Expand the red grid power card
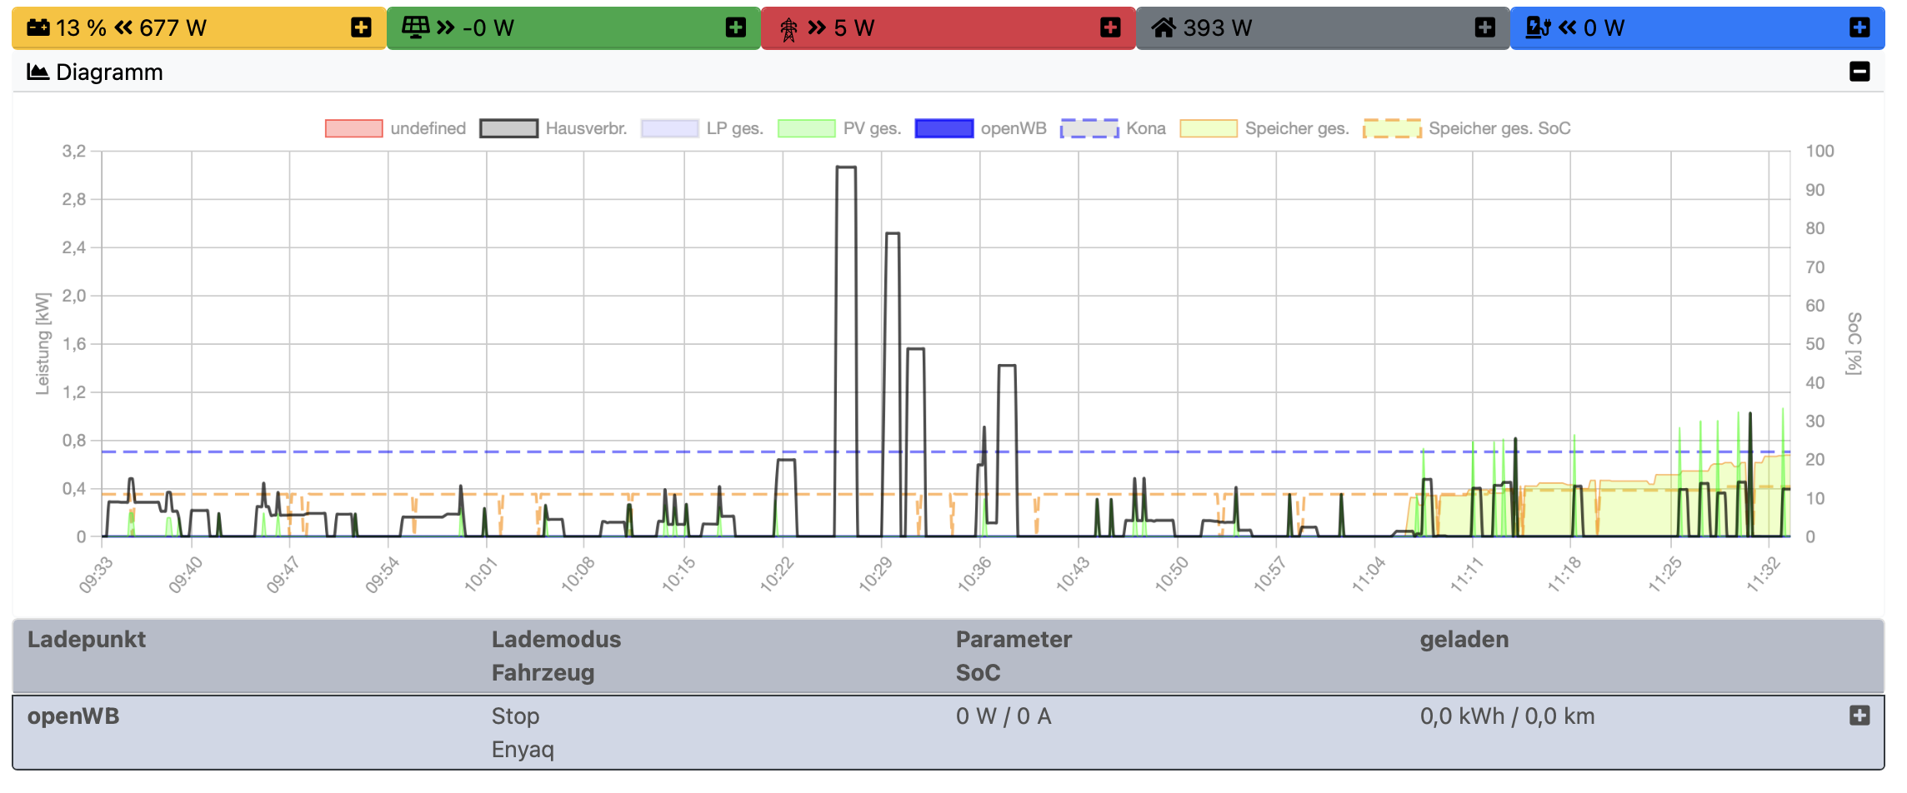 (1110, 28)
